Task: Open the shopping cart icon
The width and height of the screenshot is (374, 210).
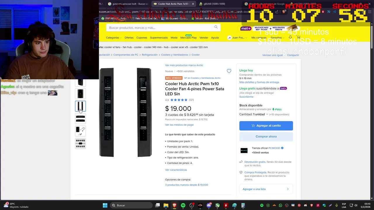Action: point(298,37)
